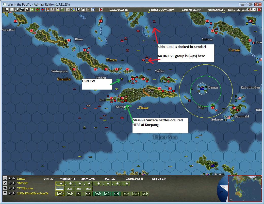The height and width of the screenshot is (204, 264).
Task: Click the 'C' icon in top-right toolbar
Action: coord(254,10)
